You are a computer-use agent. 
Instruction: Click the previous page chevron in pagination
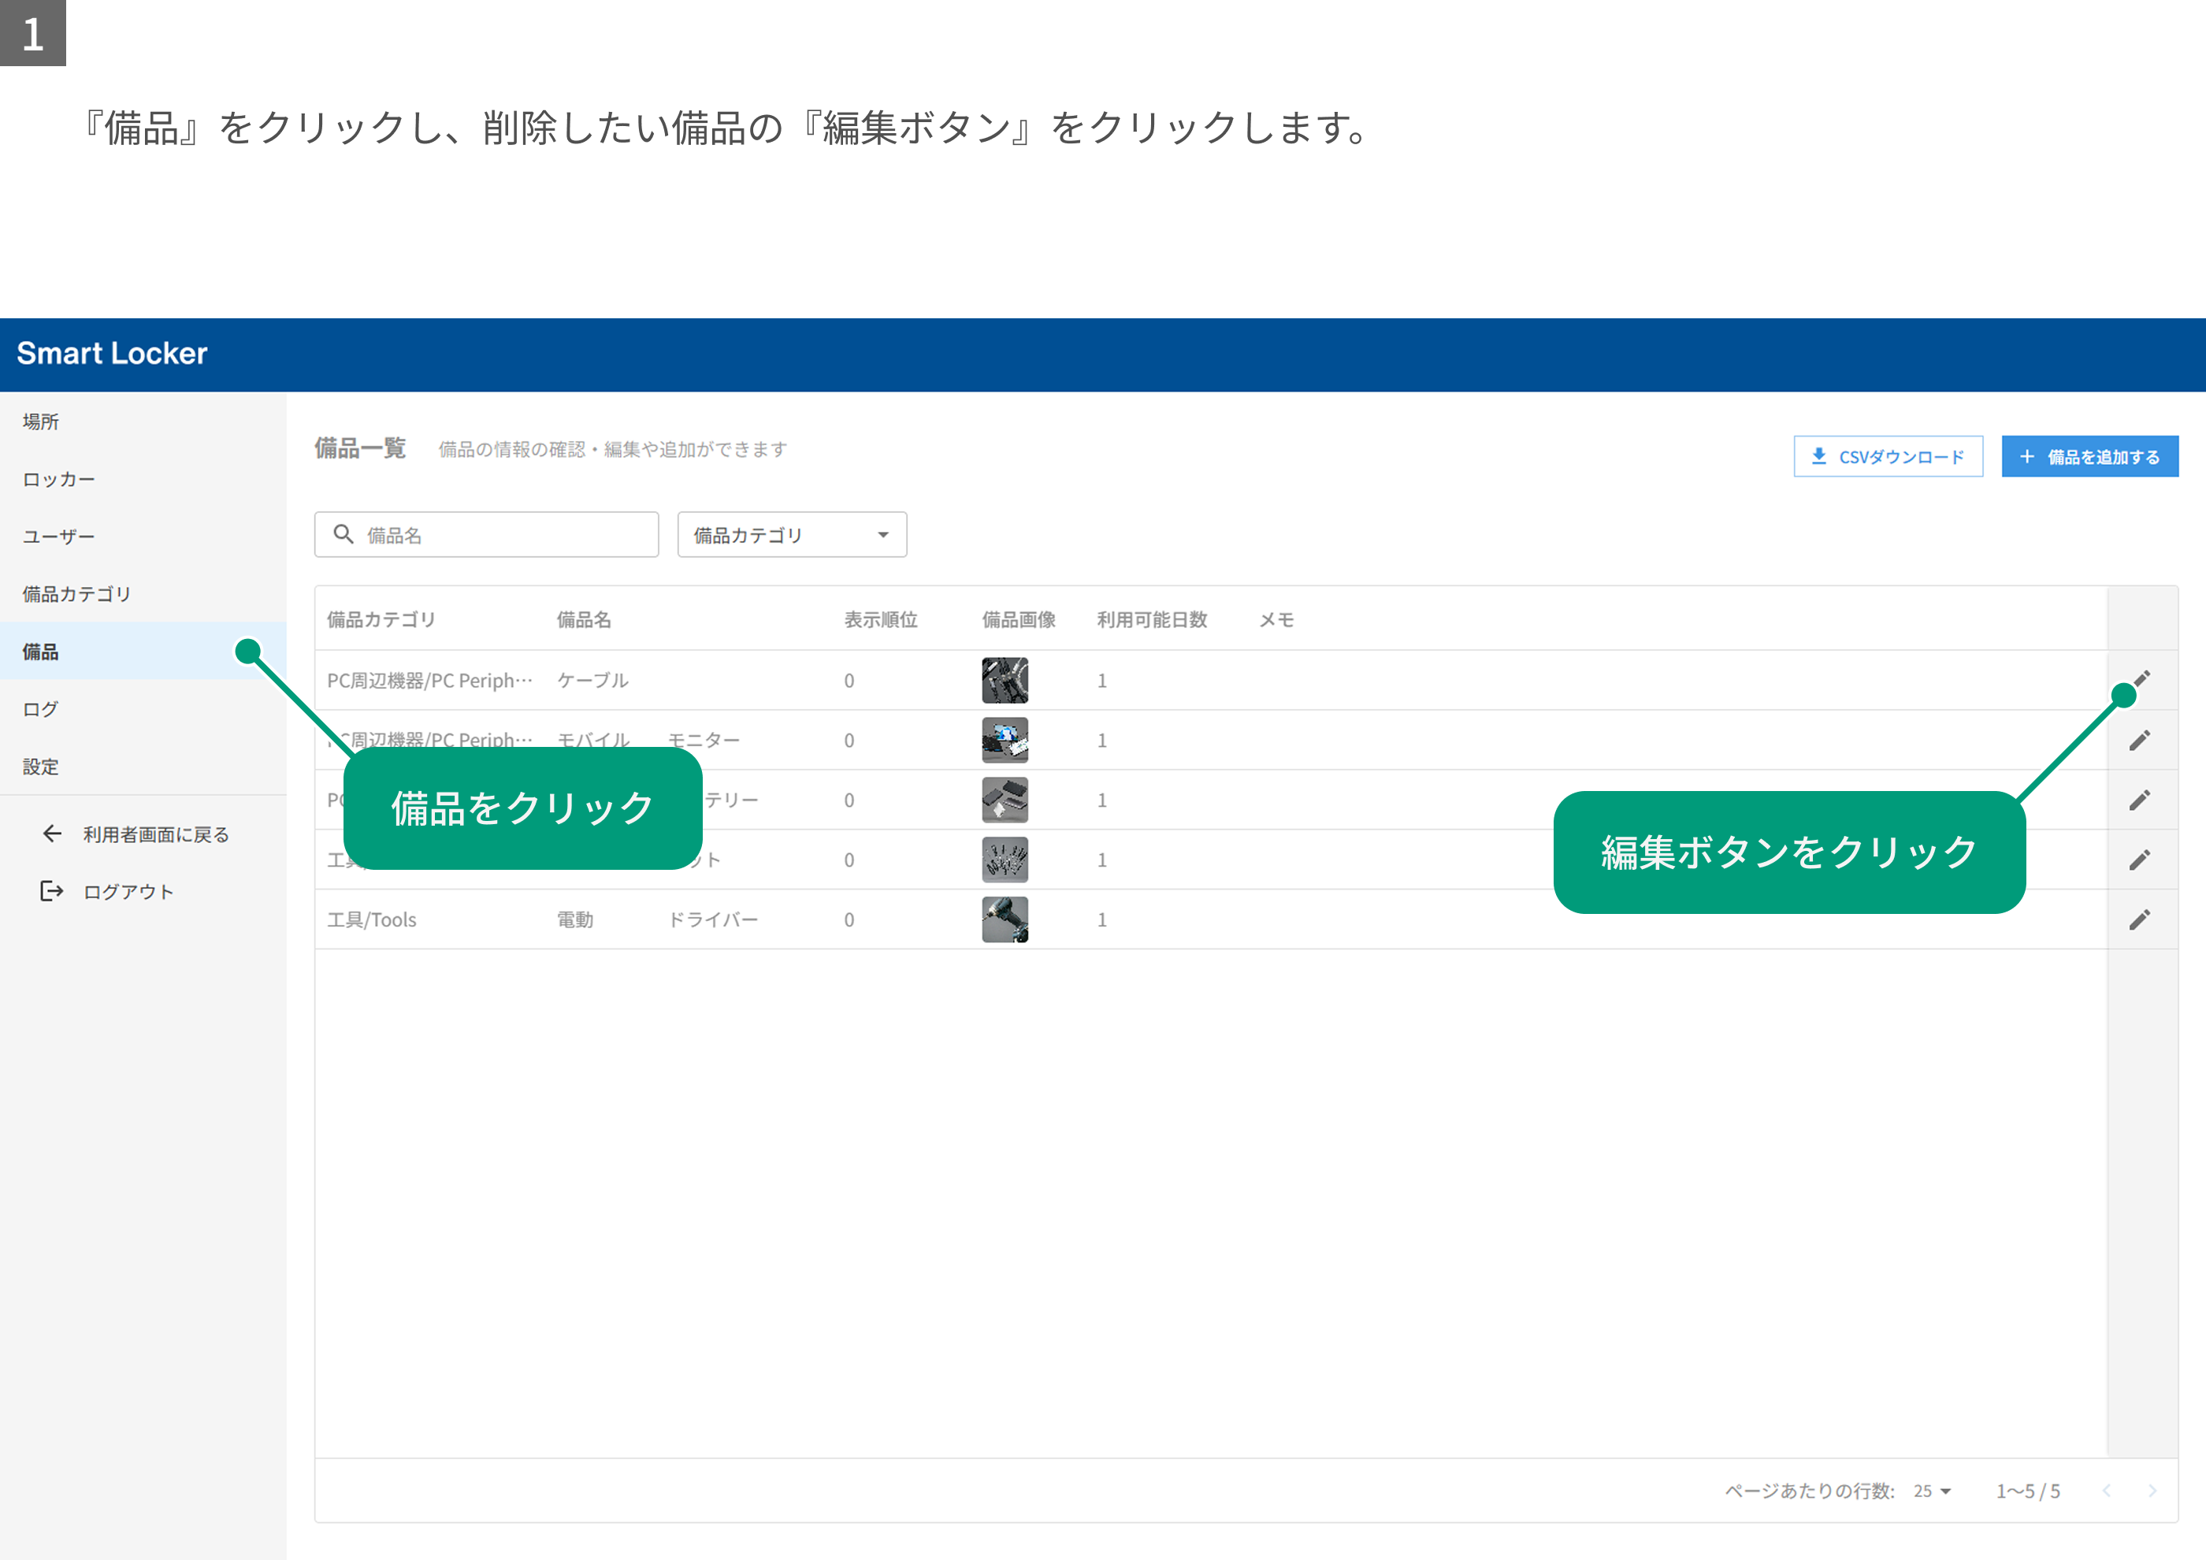2106,1491
